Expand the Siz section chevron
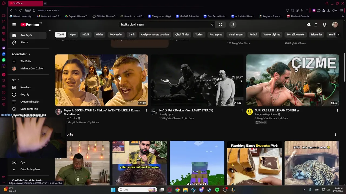 [x=19, y=80]
